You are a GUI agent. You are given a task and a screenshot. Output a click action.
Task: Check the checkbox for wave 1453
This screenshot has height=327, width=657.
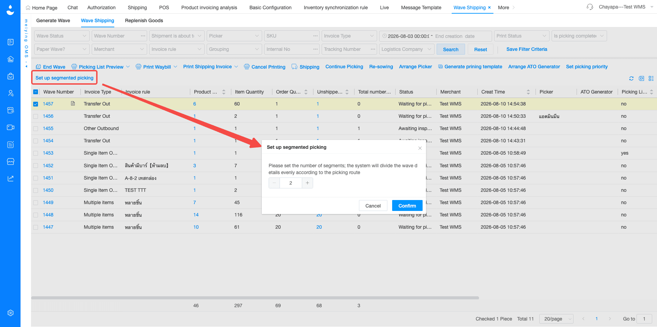click(36, 153)
